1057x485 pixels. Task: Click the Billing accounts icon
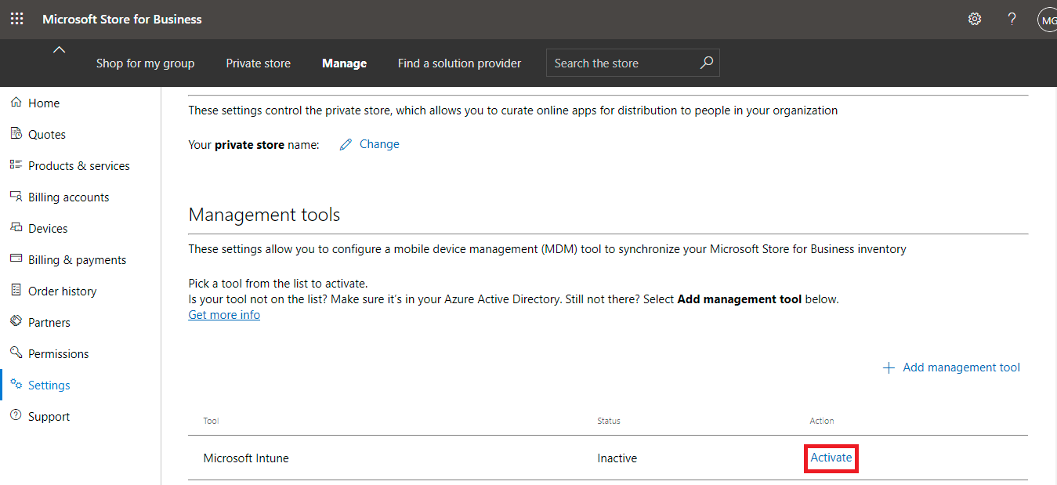tap(16, 197)
